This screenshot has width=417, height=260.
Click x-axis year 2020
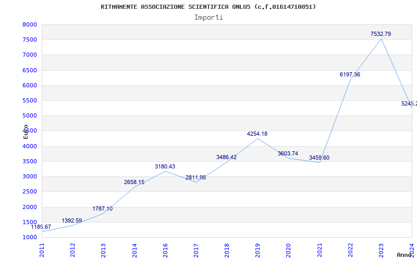click(x=289, y=250)
